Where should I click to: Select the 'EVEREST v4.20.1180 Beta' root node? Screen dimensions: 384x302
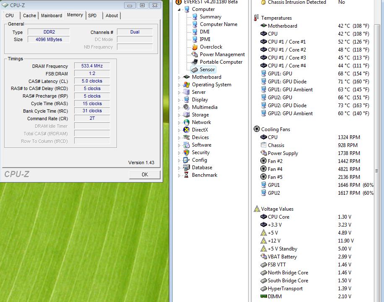pos(210,2)
